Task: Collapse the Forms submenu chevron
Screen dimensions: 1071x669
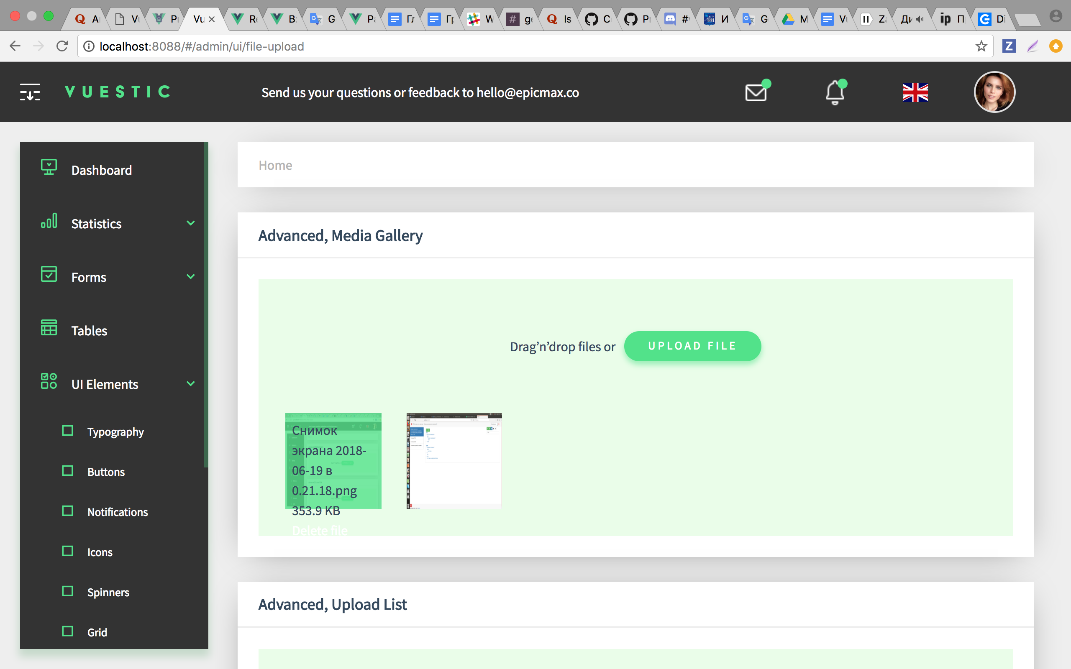Action: pos(191,276)
